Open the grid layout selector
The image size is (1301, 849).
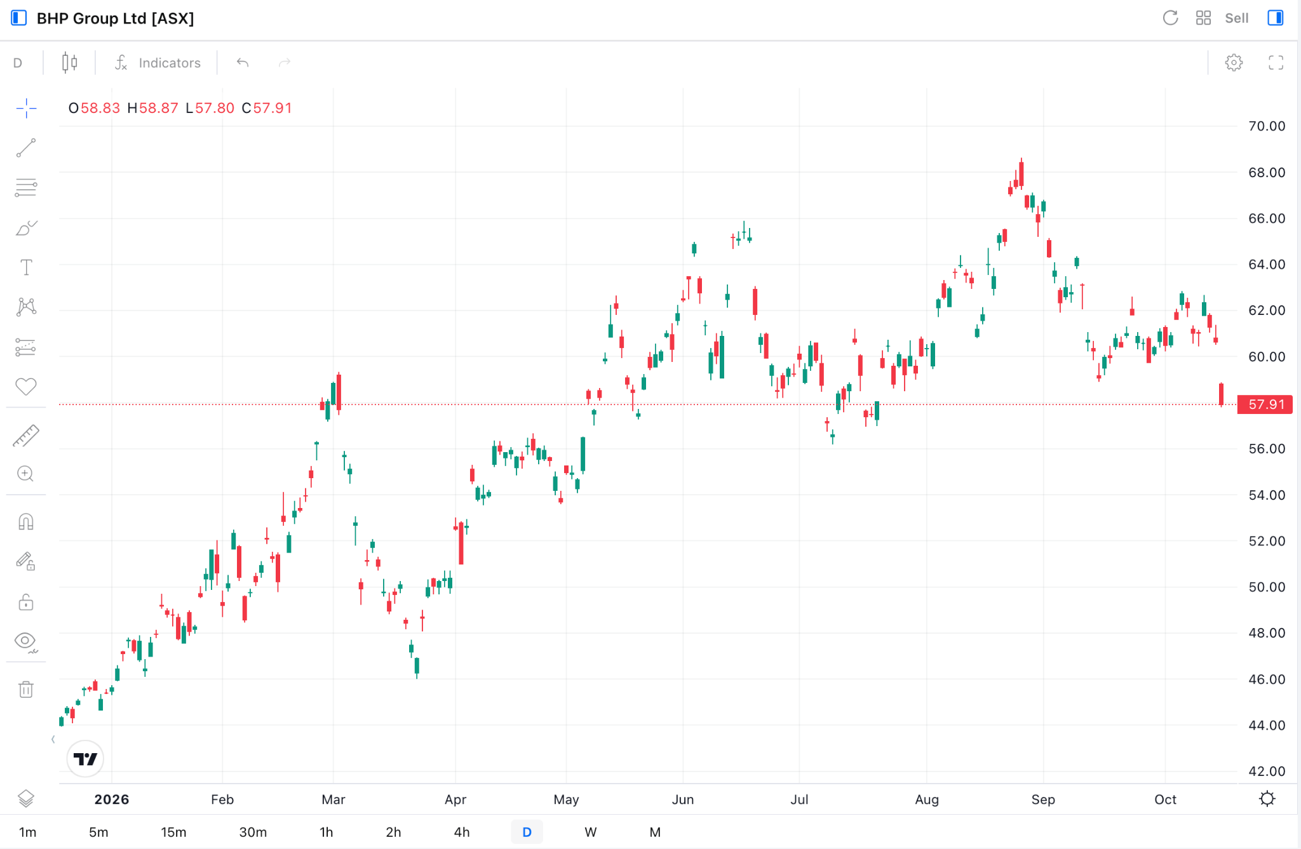tap(1203, 18)
